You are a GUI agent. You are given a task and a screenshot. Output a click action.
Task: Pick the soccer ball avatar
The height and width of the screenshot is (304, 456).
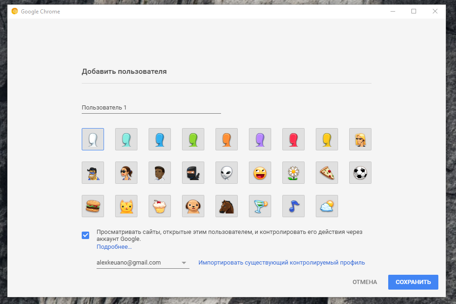pos(360,173)
